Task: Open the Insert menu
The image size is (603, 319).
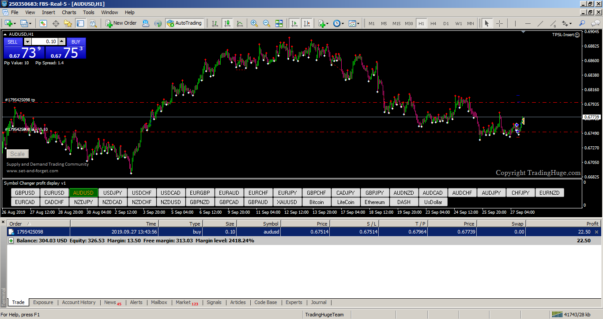Action: (49, 12)
